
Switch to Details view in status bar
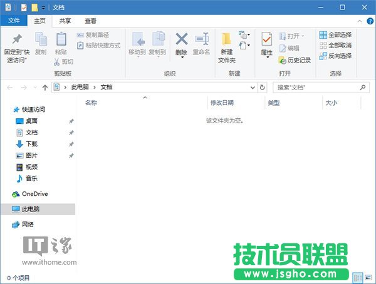coord(358,278)
